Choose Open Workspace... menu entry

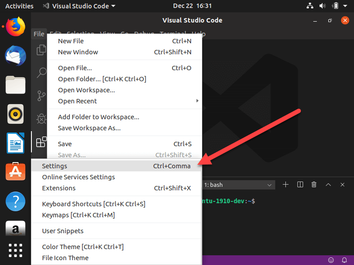pos(124,90)
